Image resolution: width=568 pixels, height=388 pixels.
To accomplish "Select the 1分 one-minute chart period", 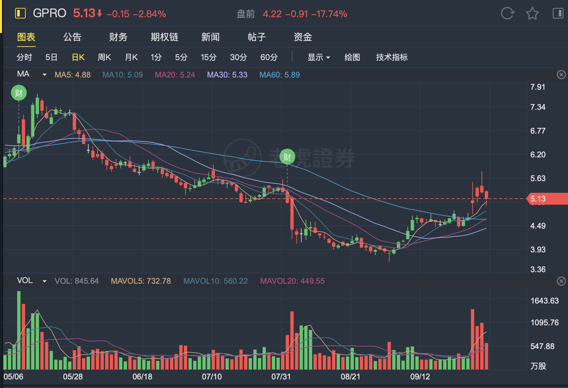I will pyautogui.click(x=156, y=57).
